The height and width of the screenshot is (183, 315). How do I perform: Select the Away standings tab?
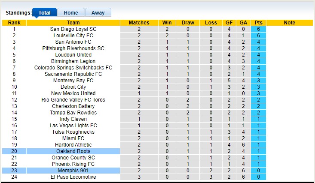[x=98, y=12]
